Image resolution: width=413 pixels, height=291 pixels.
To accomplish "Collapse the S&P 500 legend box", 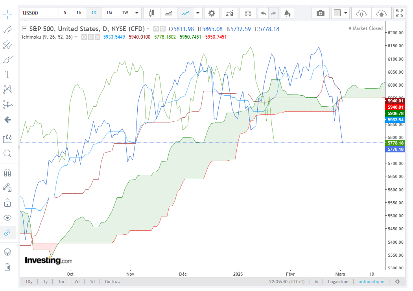I will click(24, 28).
